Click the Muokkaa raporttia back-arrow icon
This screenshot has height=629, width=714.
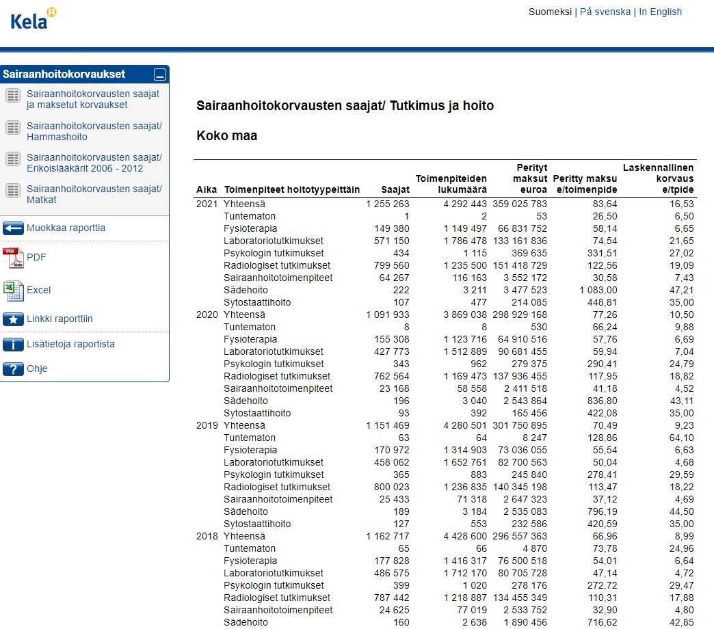[x=13, y=228]
